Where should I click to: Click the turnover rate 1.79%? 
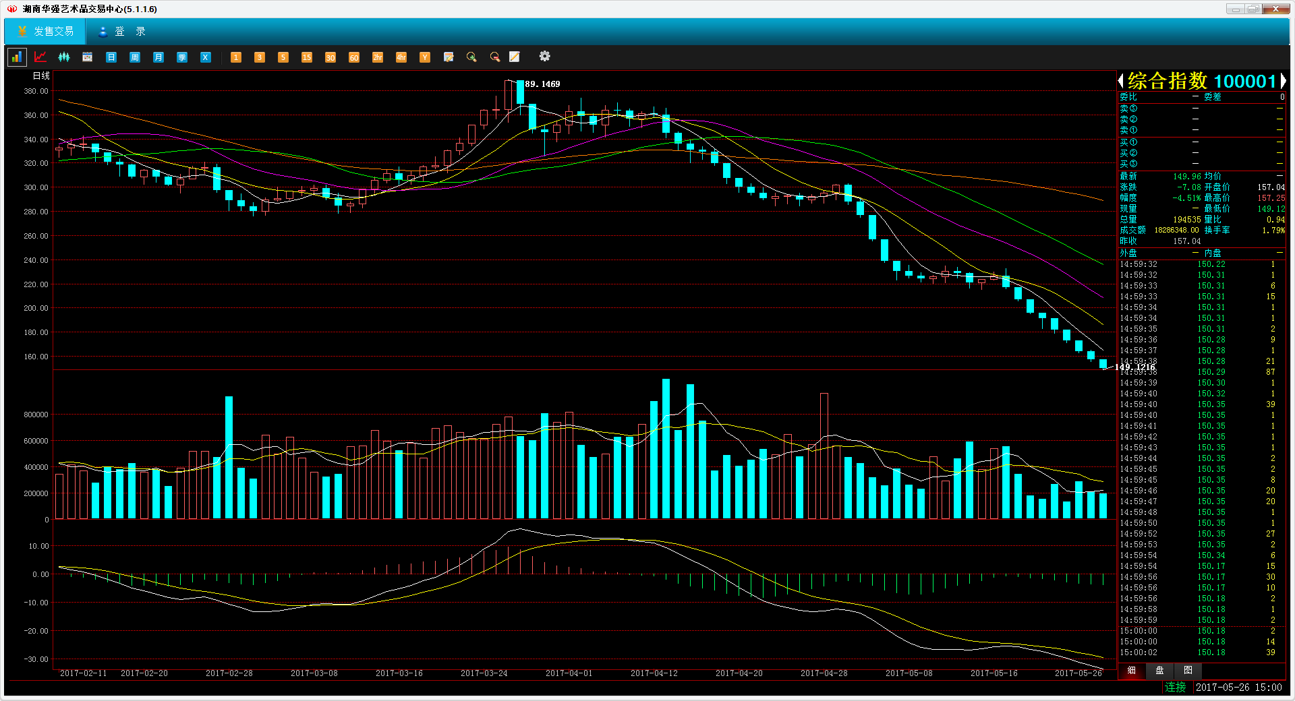1273,231
